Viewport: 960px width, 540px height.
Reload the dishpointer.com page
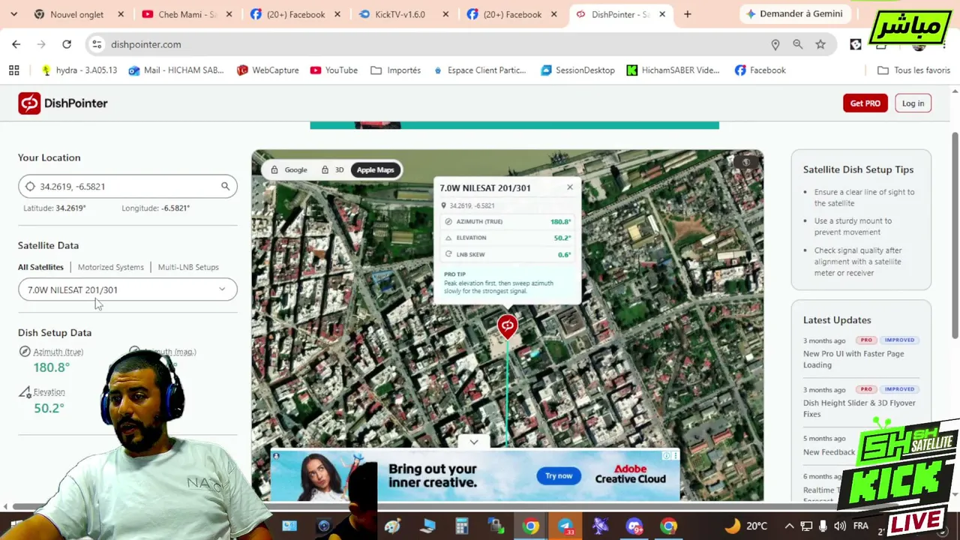[x=67, y=44]
